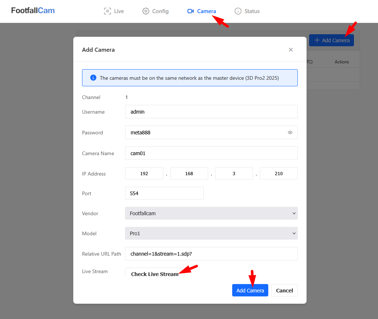
Task: Click the blue info icon in banner
Action: click(x=93, y=78)
